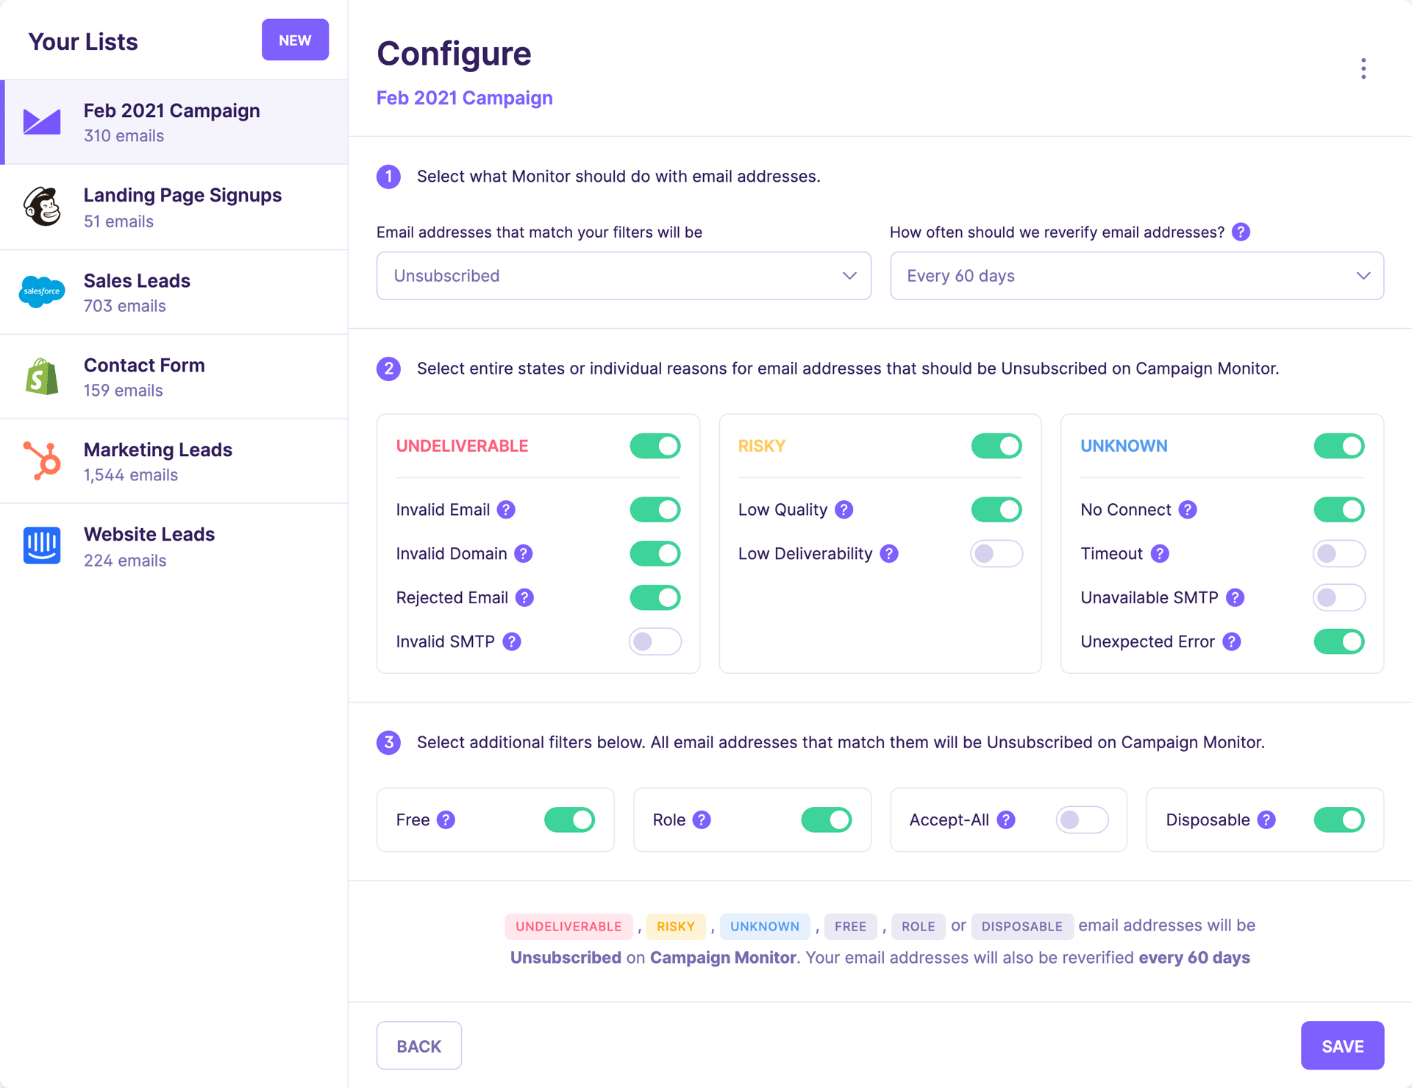
Task: Enable the Invalid SMTP toggle
Action: coord(655,641)
